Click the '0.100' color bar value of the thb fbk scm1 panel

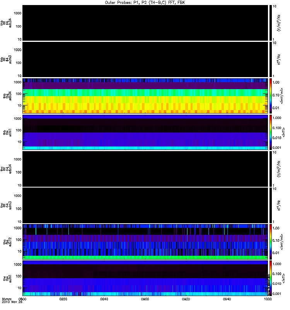pyautogui.click(x=277, y=128)
